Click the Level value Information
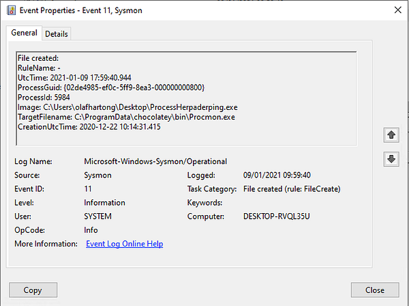Viewport: 409px width, 306px height. [x=104, y=202]
